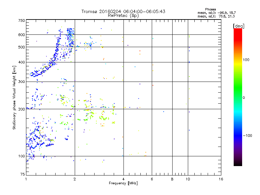Click the y-axis label '100'
Screen dimensions: 260x195
click(x=21, y=156)
